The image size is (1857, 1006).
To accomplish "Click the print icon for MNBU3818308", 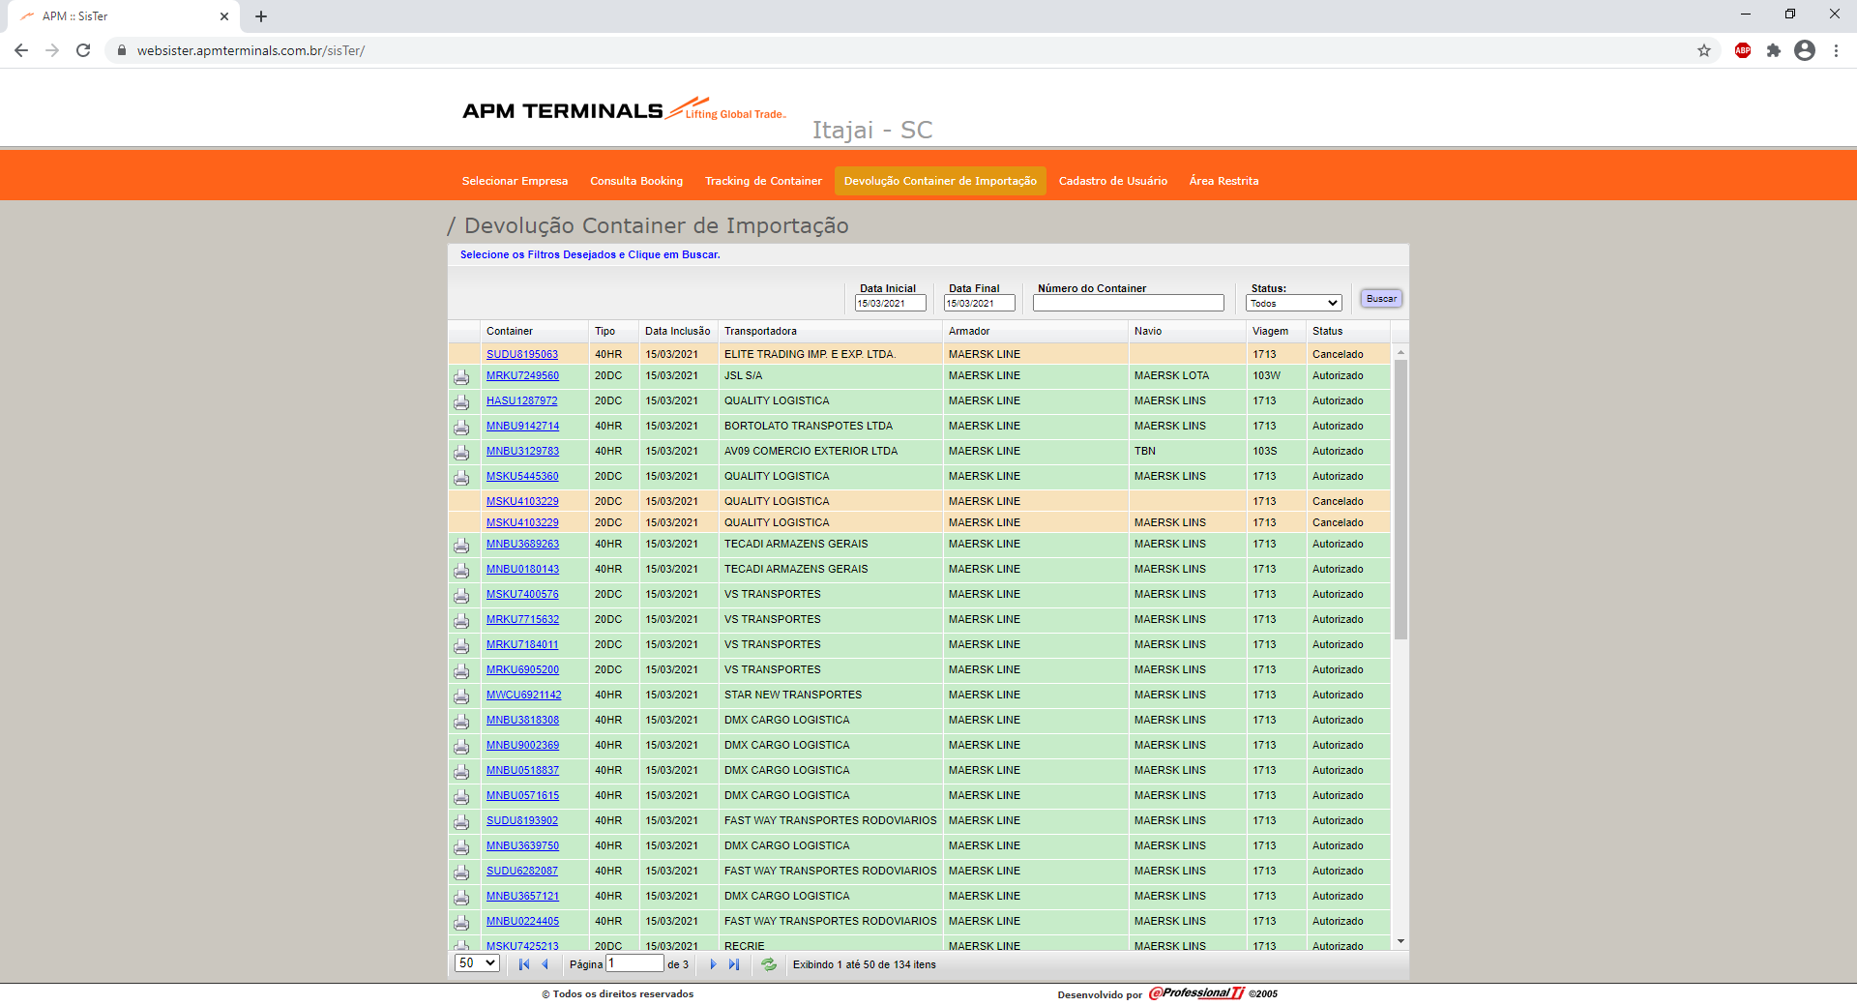I will click(461, 722).
